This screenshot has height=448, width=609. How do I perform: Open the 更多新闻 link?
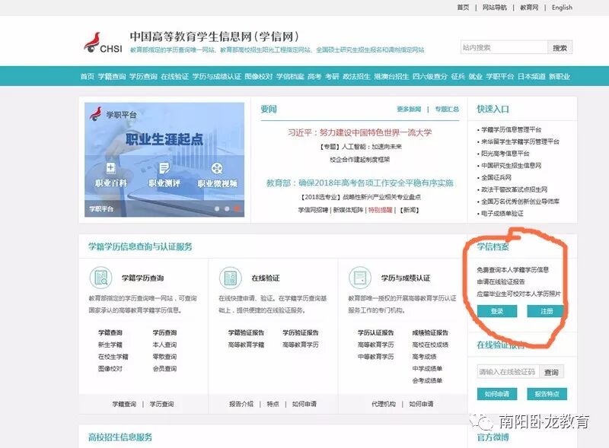pos(410,109)
